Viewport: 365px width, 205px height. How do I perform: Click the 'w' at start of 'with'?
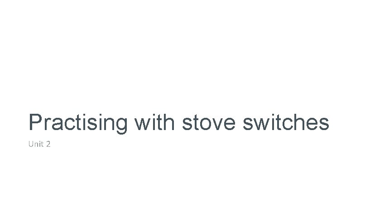142,122
